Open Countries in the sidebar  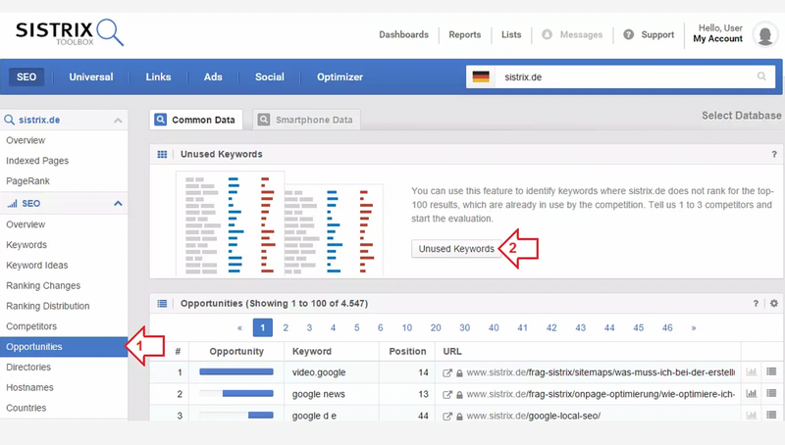[26, 408]
